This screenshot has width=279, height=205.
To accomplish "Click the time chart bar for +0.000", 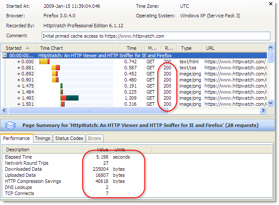I will (x=44, y=62).
